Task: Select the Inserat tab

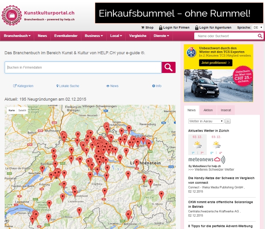Action: point(226,110)
